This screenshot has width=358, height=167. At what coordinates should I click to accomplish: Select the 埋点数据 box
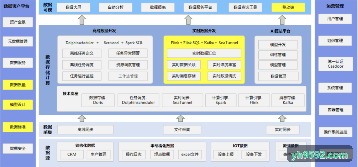(x=162, y=155)
